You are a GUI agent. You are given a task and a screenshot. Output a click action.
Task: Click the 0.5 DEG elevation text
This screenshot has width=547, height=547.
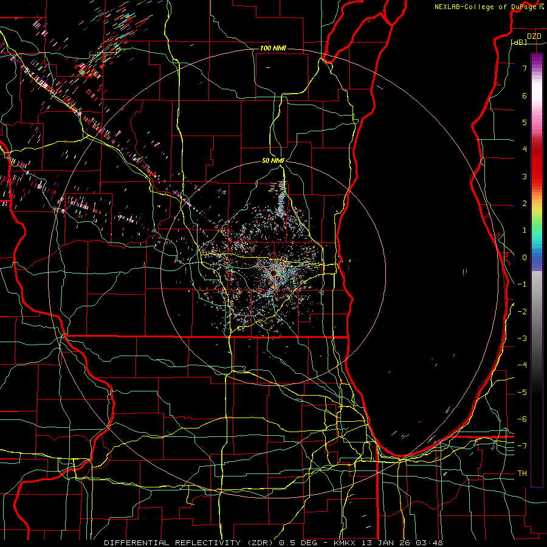298,543
